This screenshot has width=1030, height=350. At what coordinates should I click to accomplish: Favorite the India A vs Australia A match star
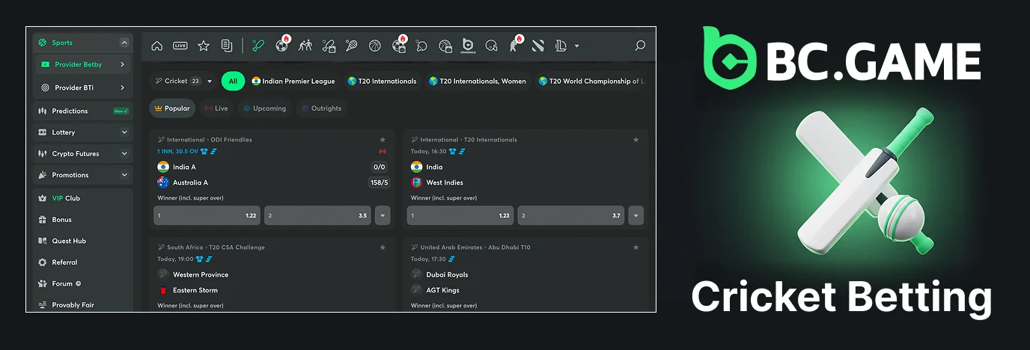[x=383, y=140]
